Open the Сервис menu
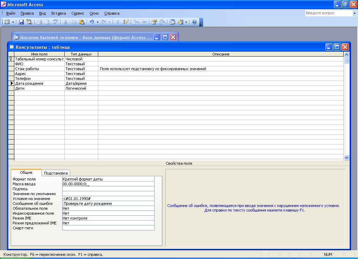358x259 pixels. 78,13
